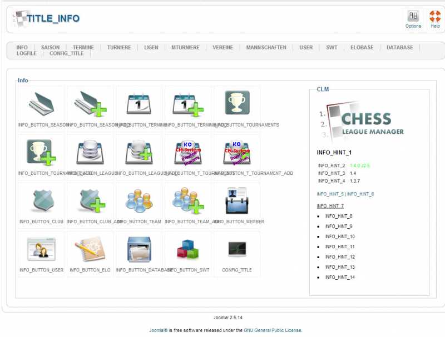Click the INFO_BUTTON_SEASON book icon
Screen dimensions: 445x337
[42, 103]
